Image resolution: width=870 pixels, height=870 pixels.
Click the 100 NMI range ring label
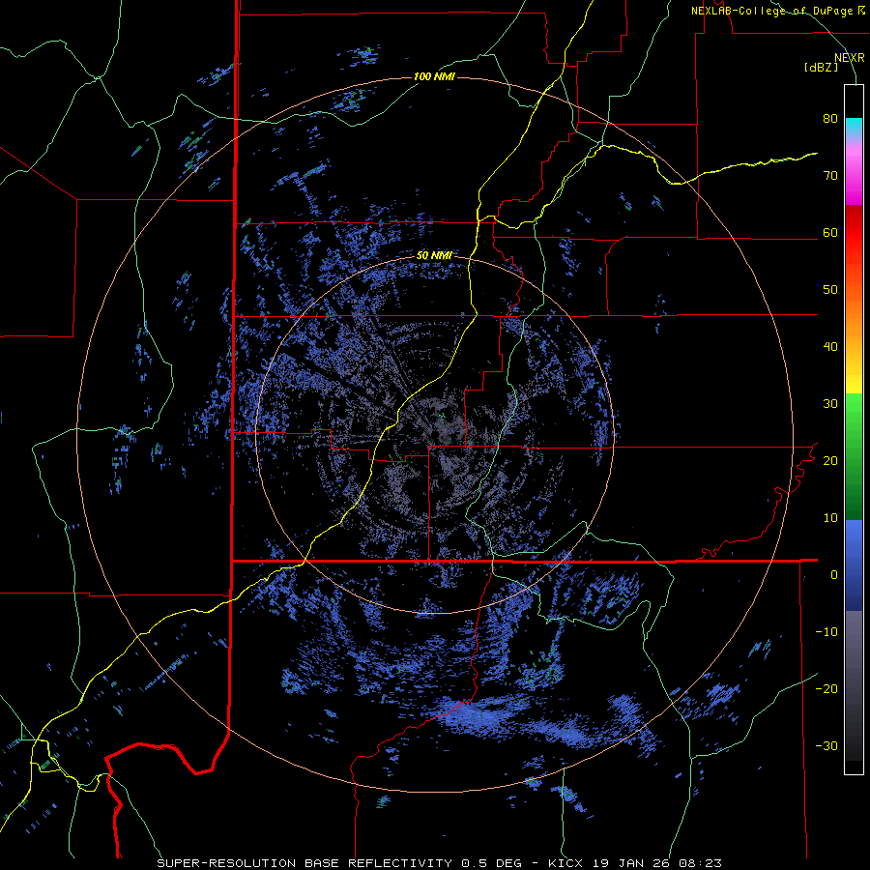point(434,76)
